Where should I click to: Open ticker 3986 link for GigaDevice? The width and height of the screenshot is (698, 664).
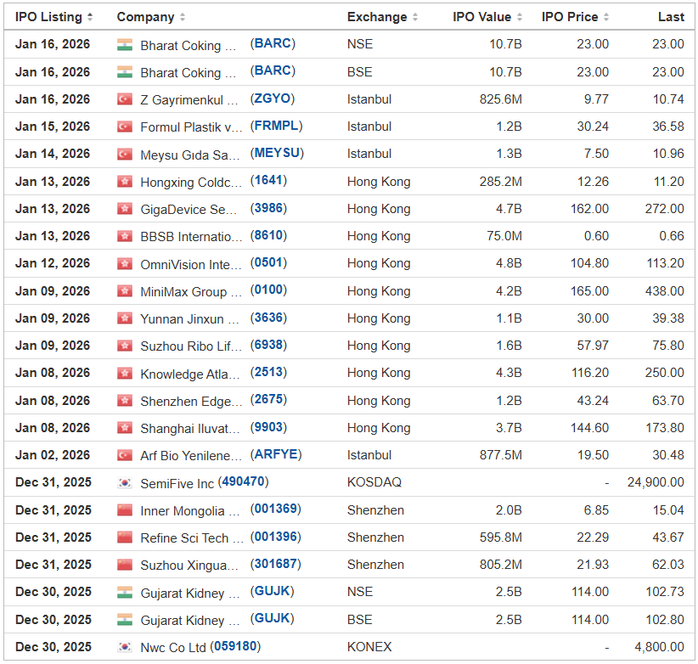[268, 208]
